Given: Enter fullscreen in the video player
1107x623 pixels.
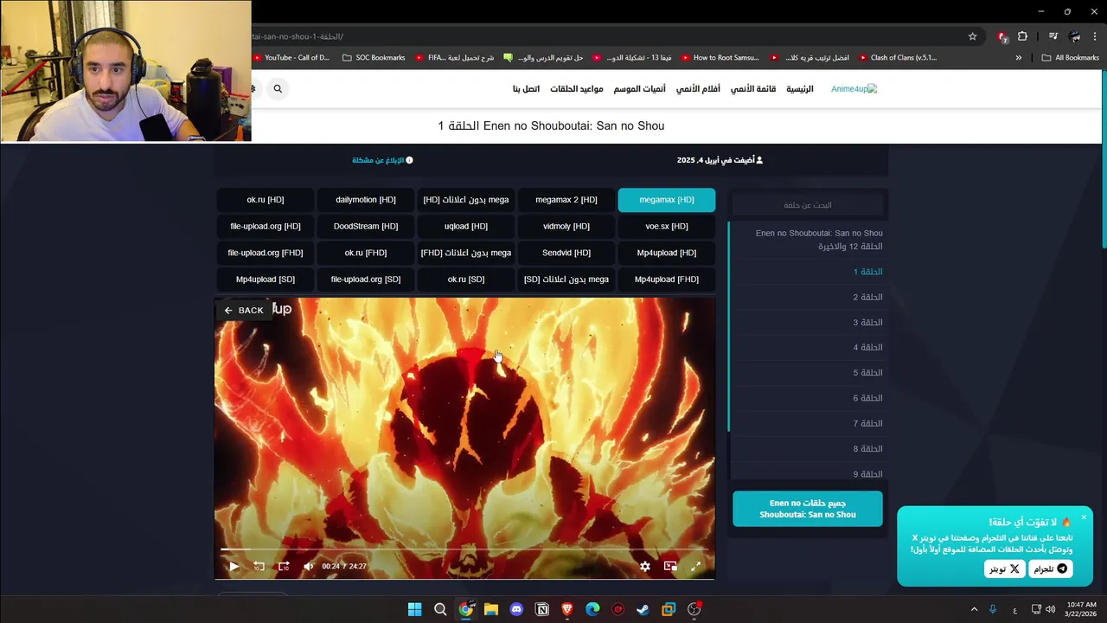Looking at the screenshot, I should point(695,566).
